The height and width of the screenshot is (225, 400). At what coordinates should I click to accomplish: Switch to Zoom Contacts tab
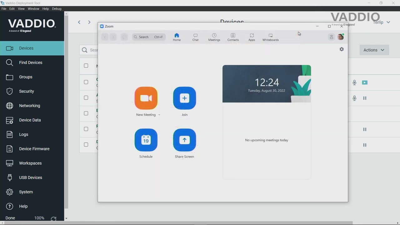coord(233,37)
